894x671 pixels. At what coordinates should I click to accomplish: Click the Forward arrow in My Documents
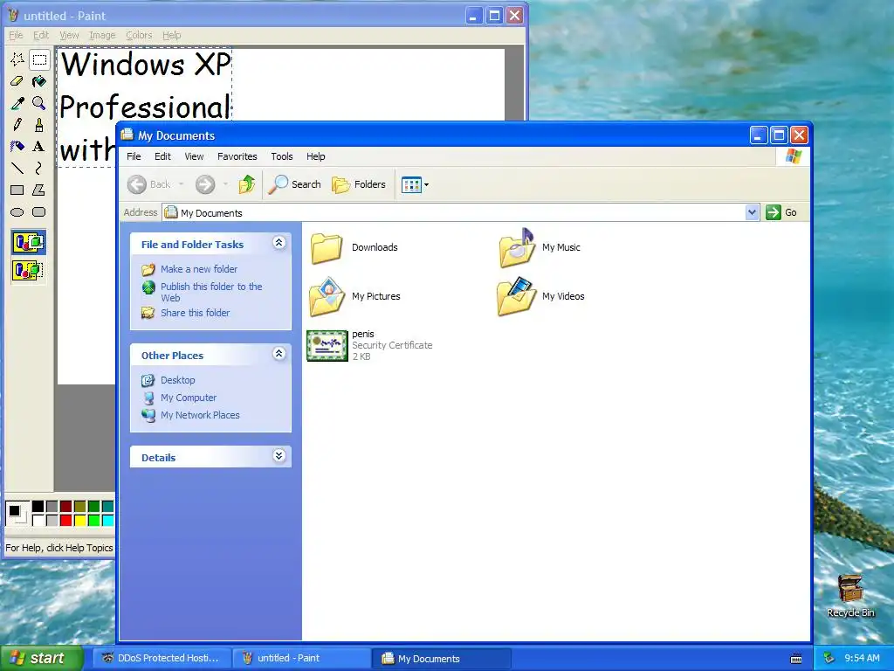tap(204, 184)
